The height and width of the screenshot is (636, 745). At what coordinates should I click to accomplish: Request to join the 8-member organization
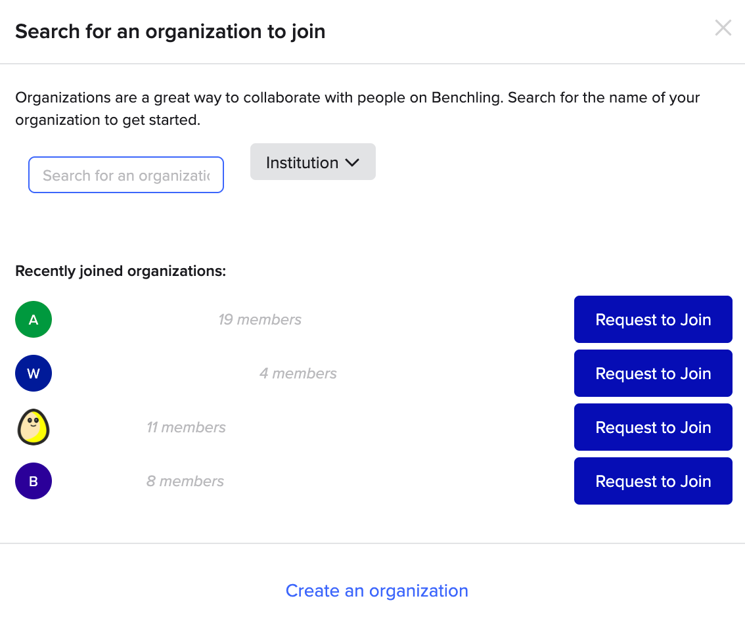pyautogui.click(x=653, y=482)
